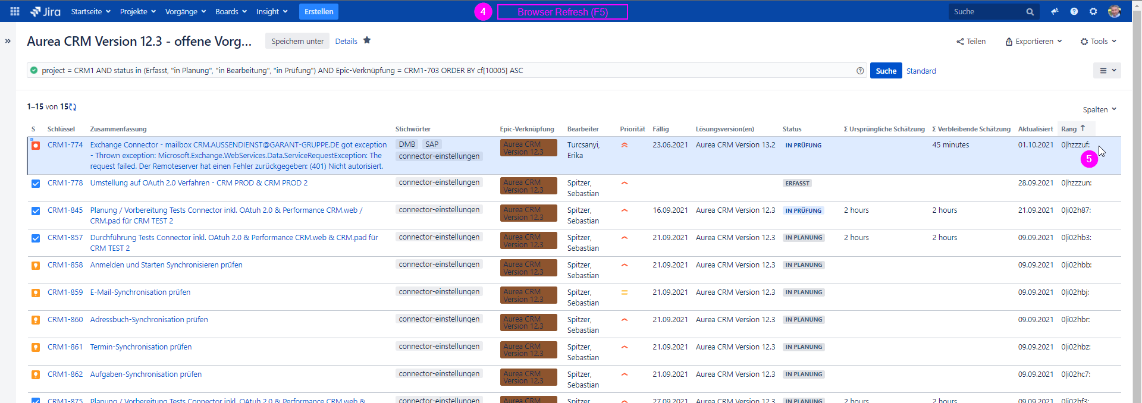
Task: Click the magnifier icon in the top search box
Action: [1030, 12]
